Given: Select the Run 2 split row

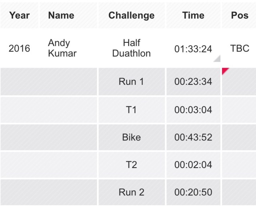Looking at the screenshot, I should (x=131, y=192).
